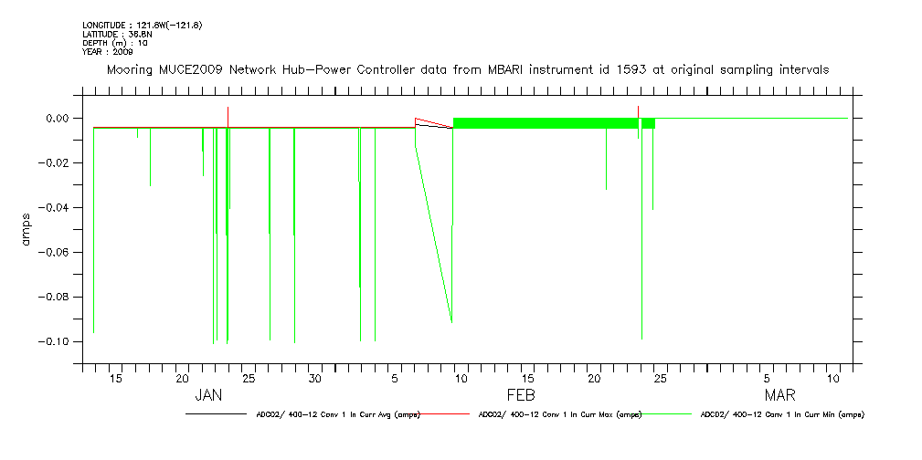The width and height of the screenshot is (922, 460).
Task: Click the JAN month label
Action: click(x=208, y=396)
